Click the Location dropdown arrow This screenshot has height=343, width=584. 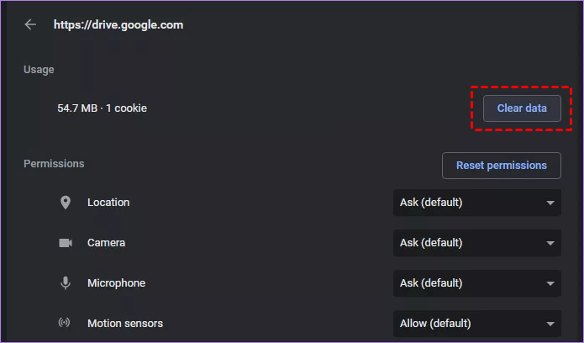(550, 203)
